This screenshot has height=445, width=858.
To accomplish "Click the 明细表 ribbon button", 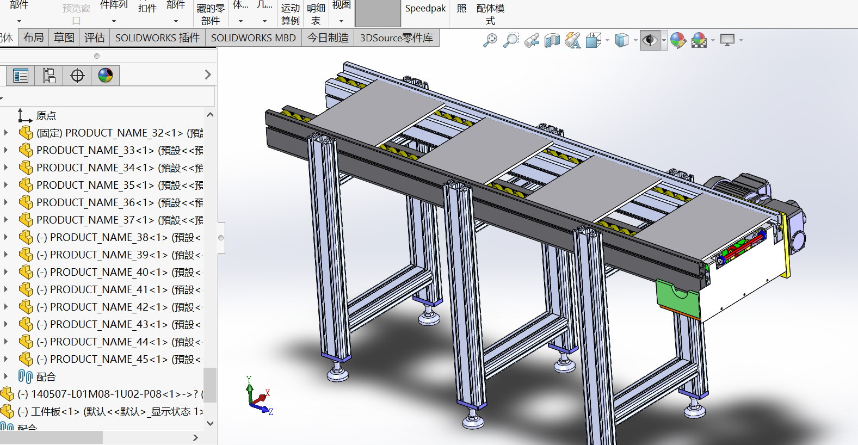I will pyautogui.click(x=316, y=14).
